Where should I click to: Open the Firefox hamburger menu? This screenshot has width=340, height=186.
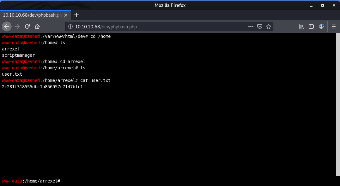coord(334,26)
